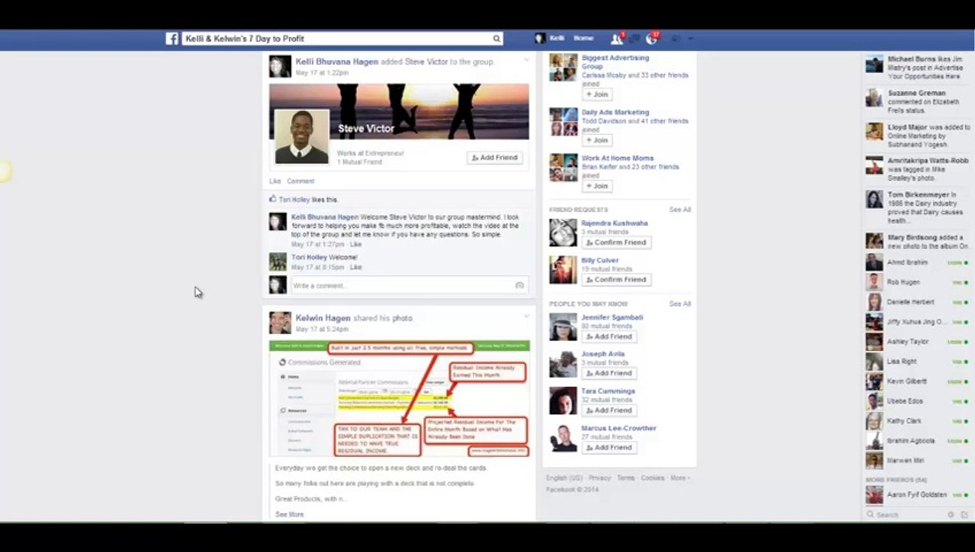Open Lloyd Major ticker story

(x=918, y=136)
